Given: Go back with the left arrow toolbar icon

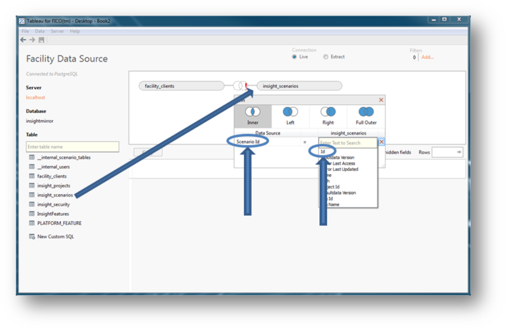Looking at the screenshot, I should pos(23,40).
